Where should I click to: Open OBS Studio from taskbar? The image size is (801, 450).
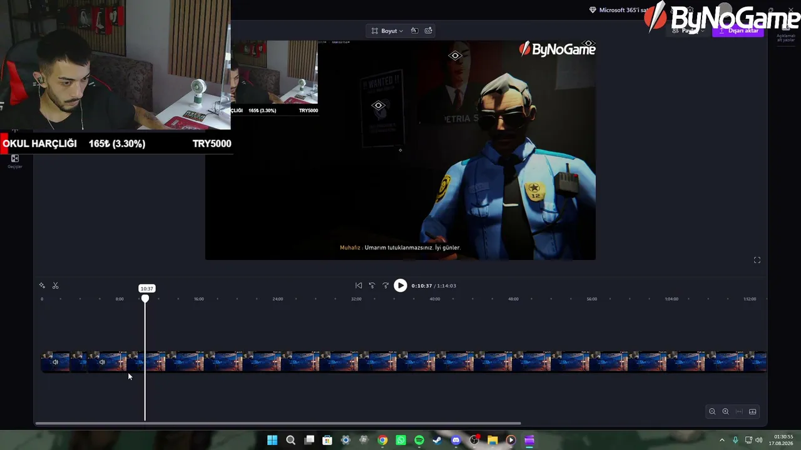[474, 440]
